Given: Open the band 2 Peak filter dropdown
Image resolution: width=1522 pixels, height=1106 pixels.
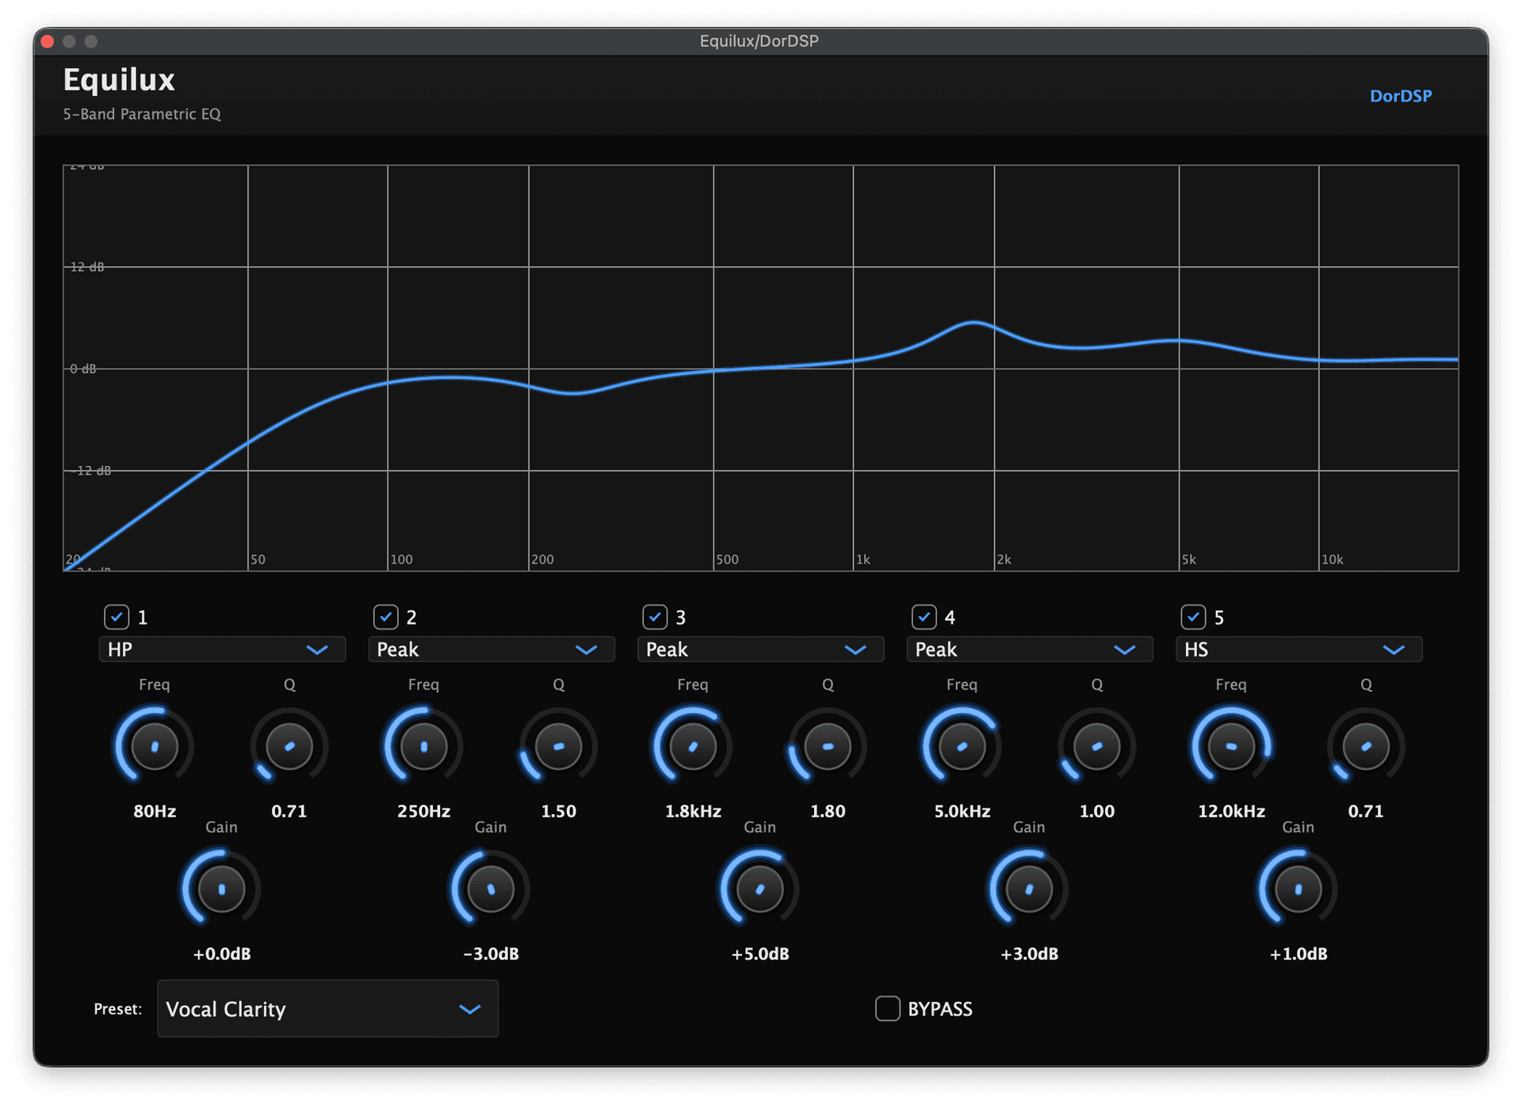Looking at the screenshot, I should pos(491,649).
